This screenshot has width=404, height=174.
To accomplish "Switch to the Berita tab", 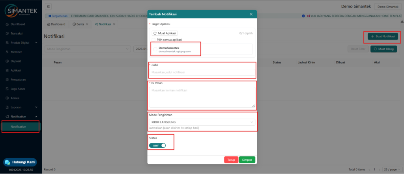I will click(79, 24).
